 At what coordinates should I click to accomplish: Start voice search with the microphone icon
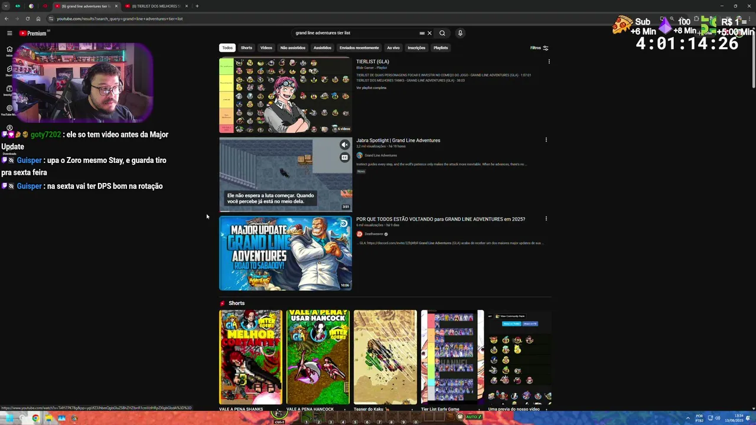point(460,33)
